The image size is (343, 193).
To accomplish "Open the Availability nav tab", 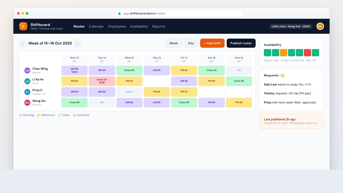I will 139,26.
